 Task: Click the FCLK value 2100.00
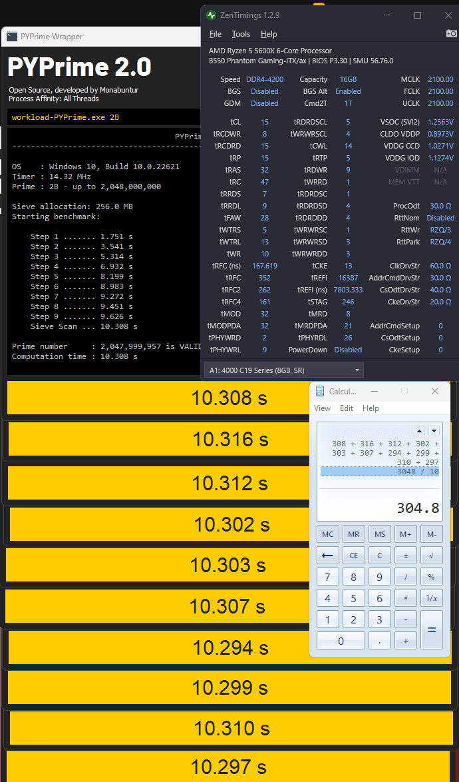(440, 91)
